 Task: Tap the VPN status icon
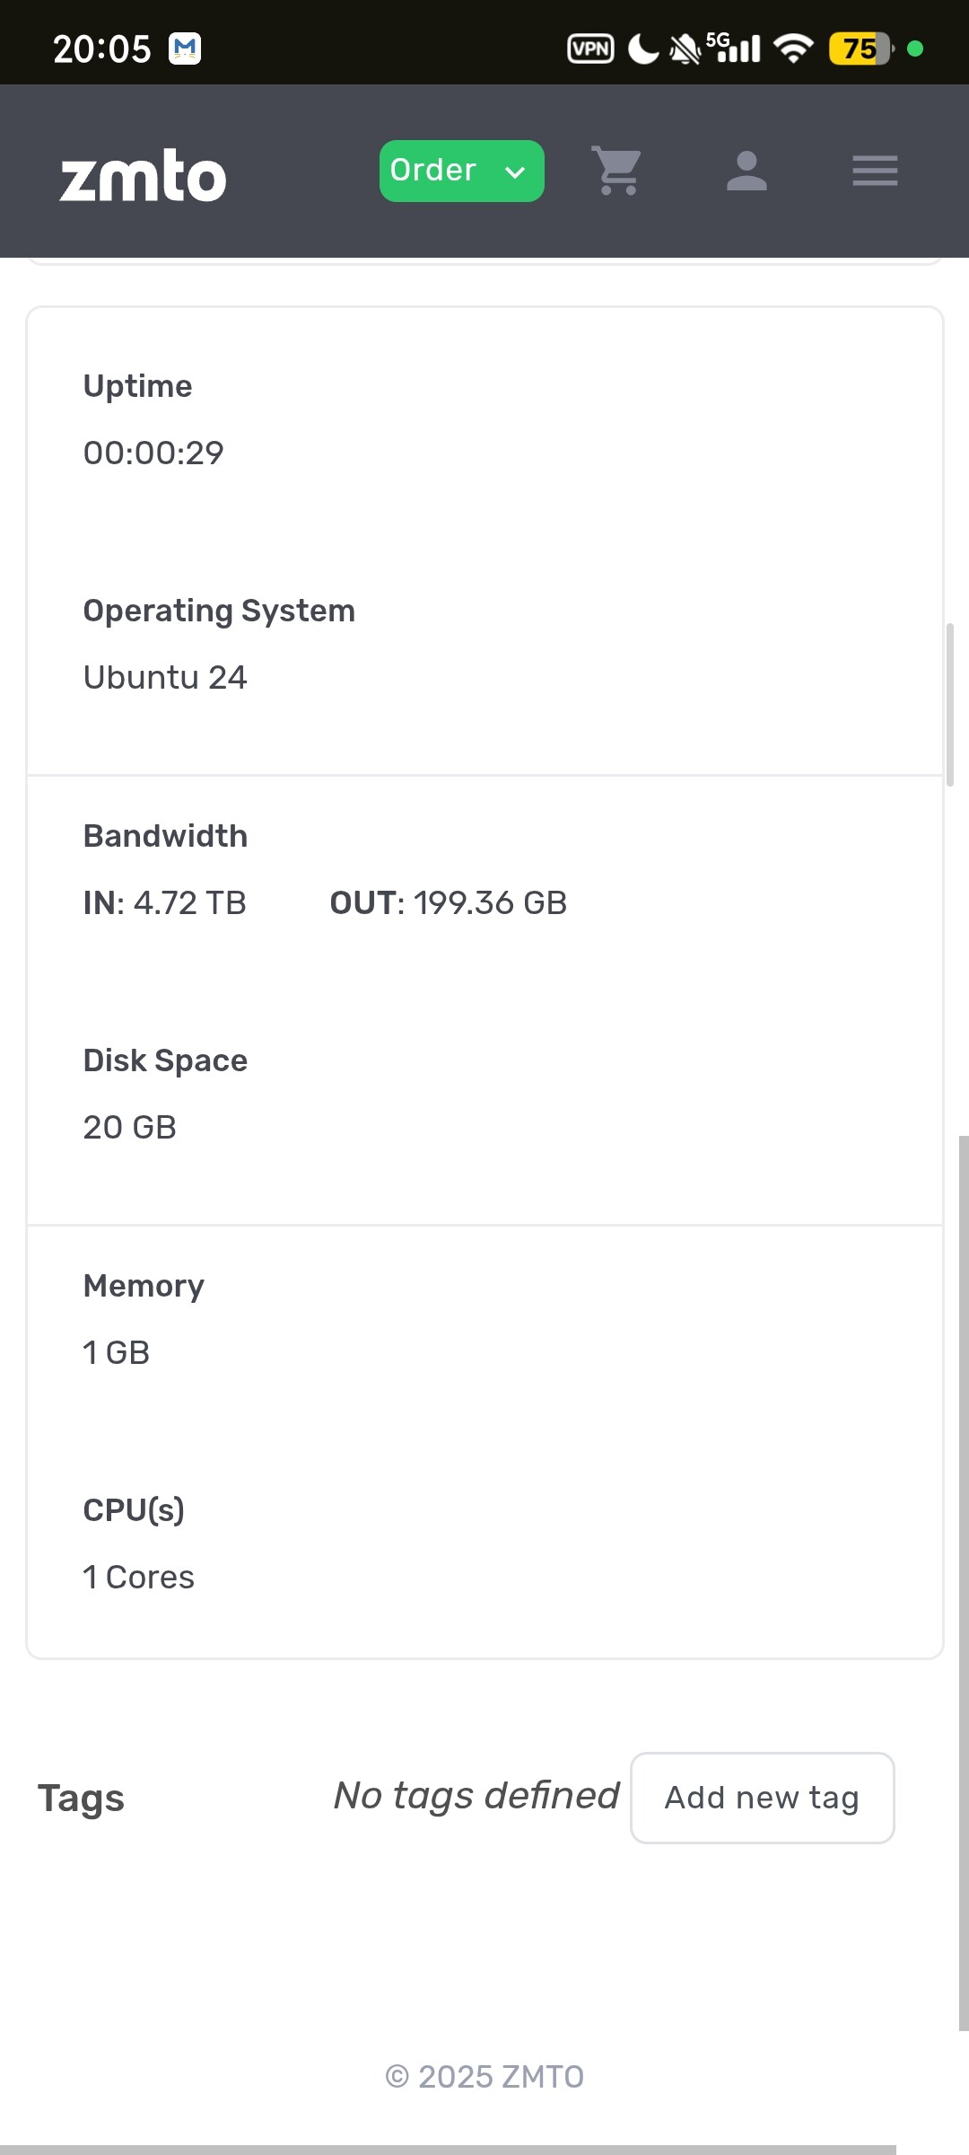click(590, 48)
